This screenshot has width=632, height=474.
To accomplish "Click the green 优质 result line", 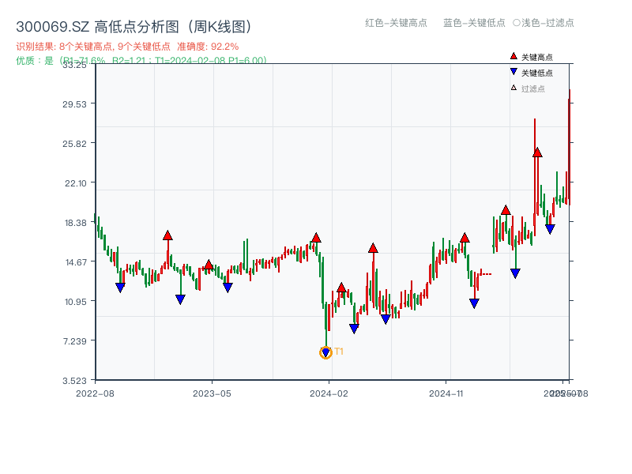I will click(141, 61).
